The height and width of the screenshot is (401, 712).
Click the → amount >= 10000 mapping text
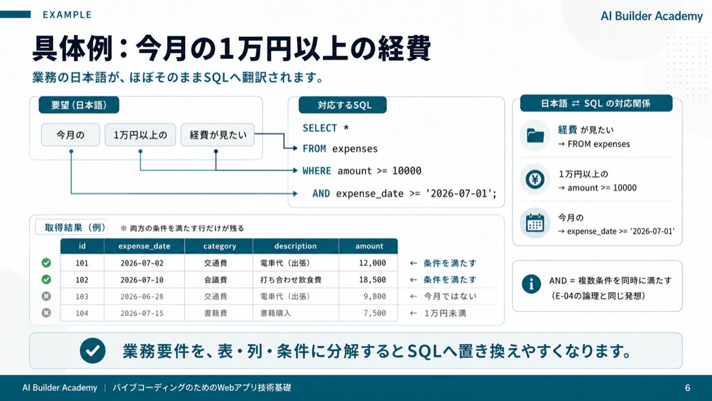[597, 188]
